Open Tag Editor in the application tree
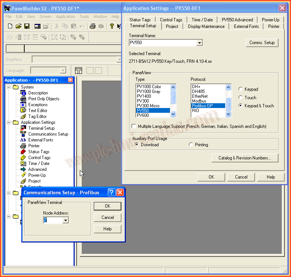The image size is (291, 277). tap(37, 116)
